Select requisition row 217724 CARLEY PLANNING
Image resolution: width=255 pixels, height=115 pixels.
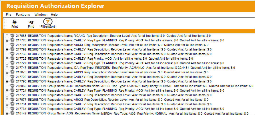[x=120, y=90]
